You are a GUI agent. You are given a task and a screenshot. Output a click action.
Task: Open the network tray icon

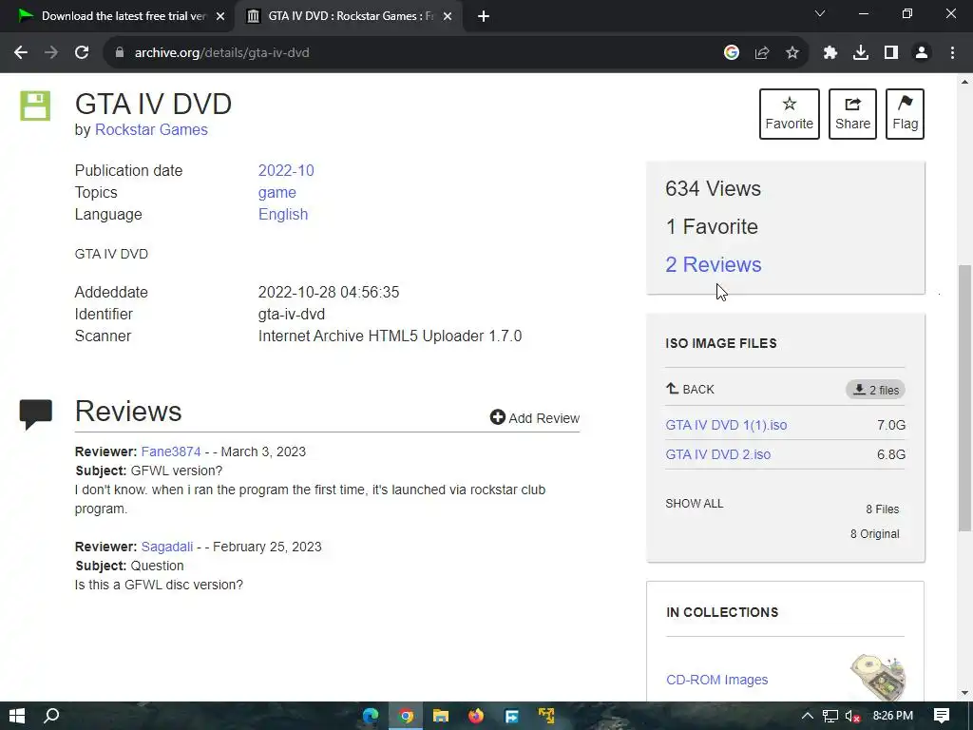pos(830,716)
